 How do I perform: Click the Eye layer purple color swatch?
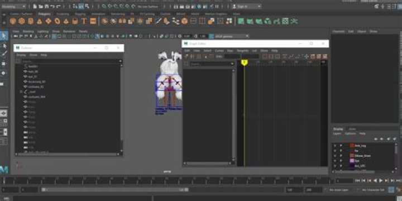pos(352,161)
